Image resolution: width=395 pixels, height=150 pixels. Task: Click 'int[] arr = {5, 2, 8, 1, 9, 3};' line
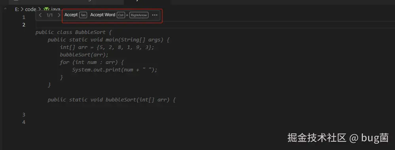click(107, 47)
